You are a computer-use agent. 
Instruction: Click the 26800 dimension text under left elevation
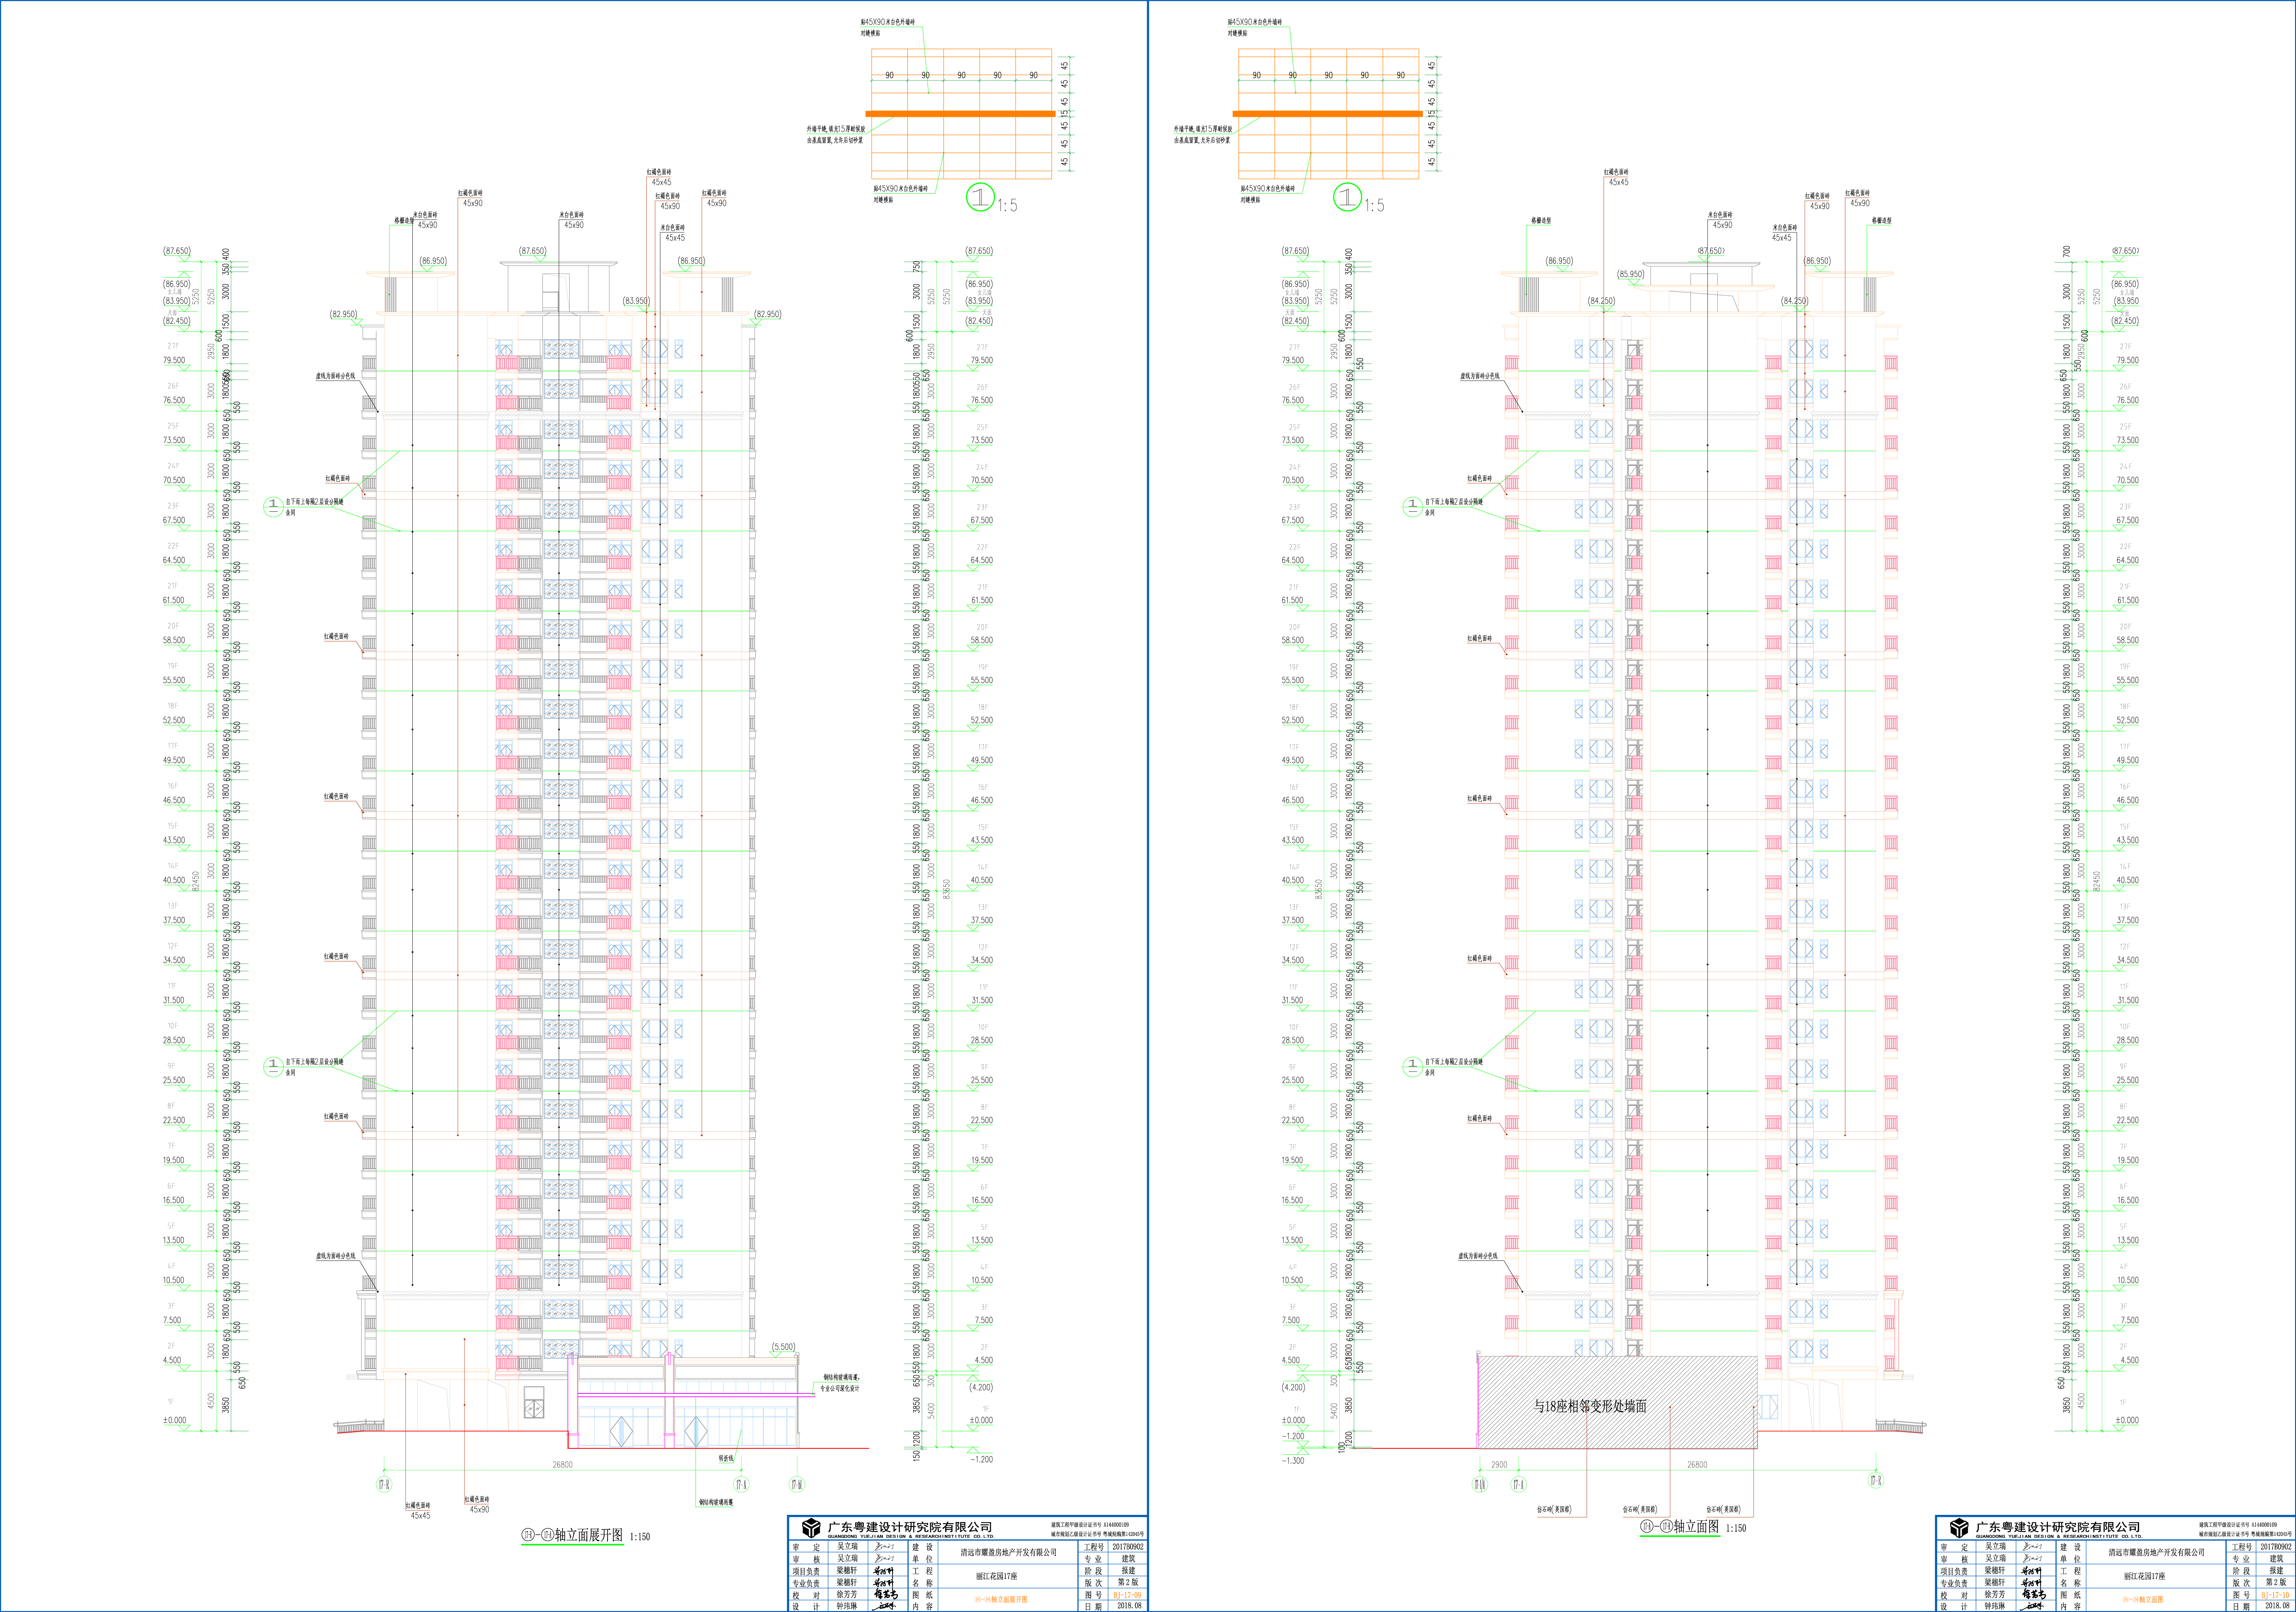click(562, 1465)
